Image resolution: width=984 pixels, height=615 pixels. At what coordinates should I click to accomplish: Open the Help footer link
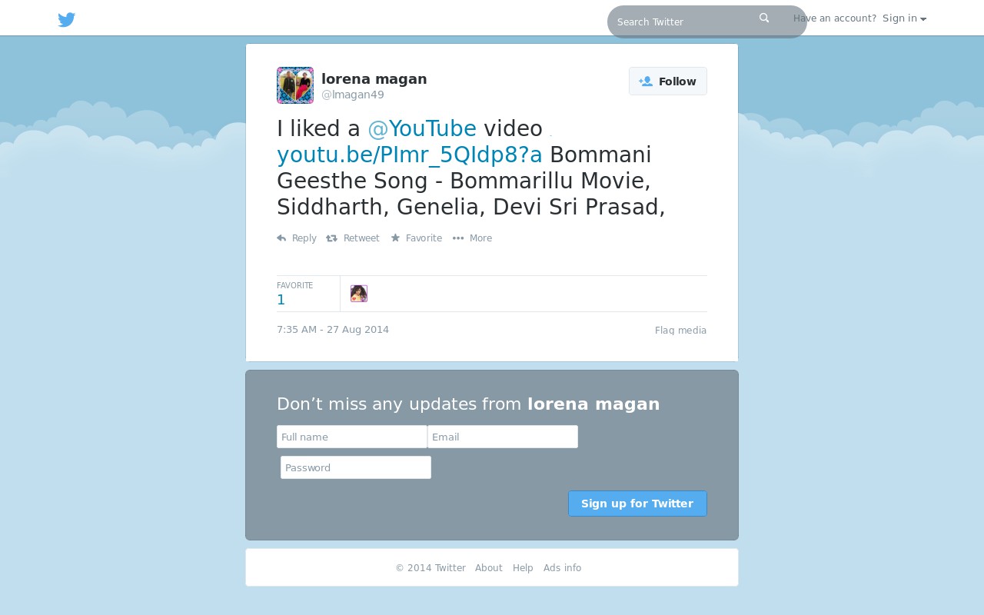(x=523, y=568)
